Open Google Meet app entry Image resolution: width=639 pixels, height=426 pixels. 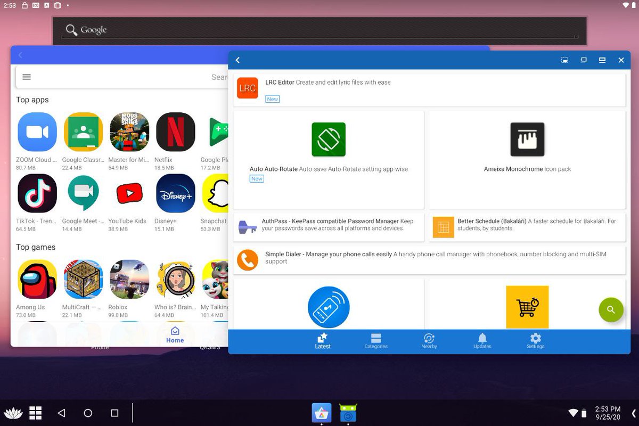(x=83, y=202)
